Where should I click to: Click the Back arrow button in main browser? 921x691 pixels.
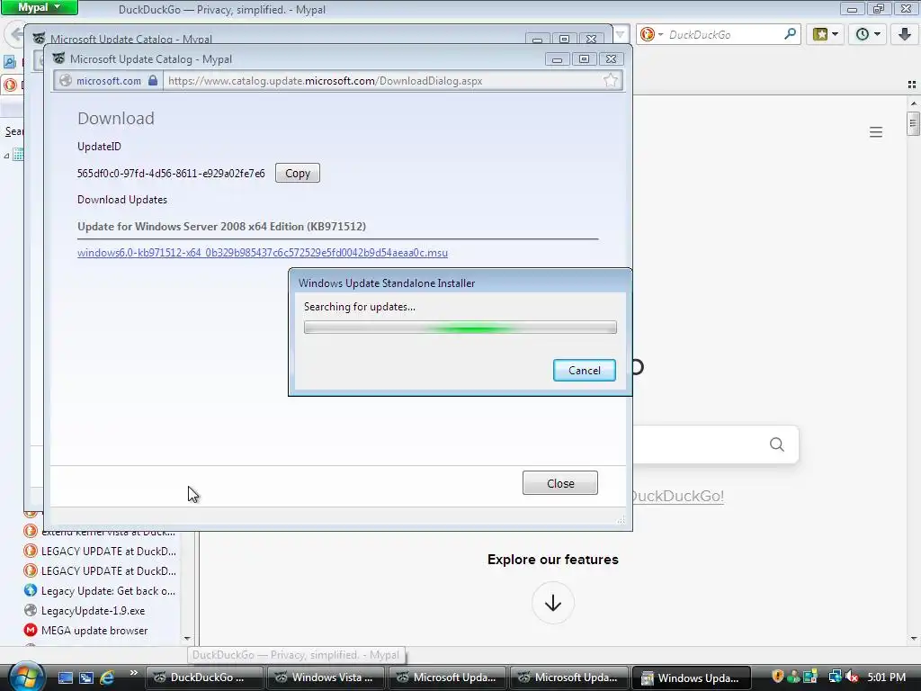pyautogui.click(x=15, y=34)
